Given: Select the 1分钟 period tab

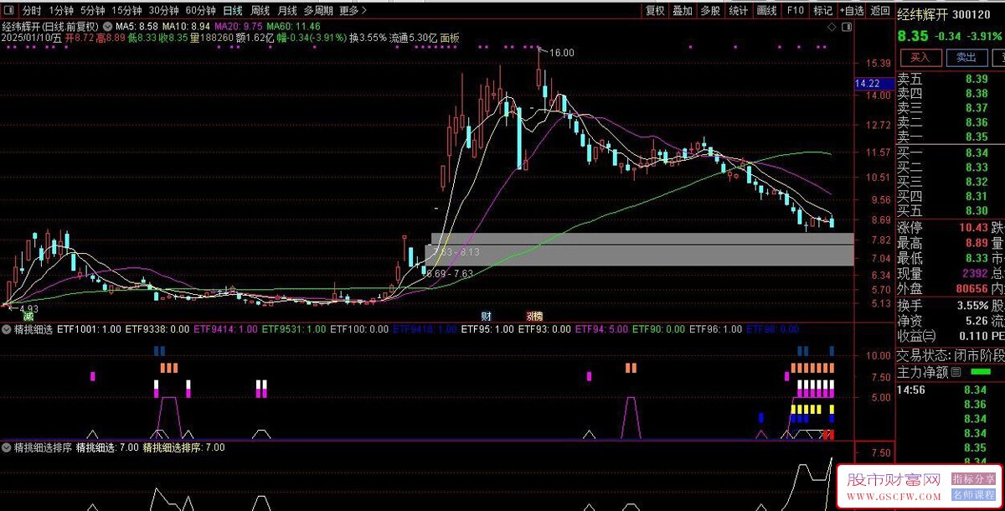Looking at the screenshot, I should coord(60,11).
